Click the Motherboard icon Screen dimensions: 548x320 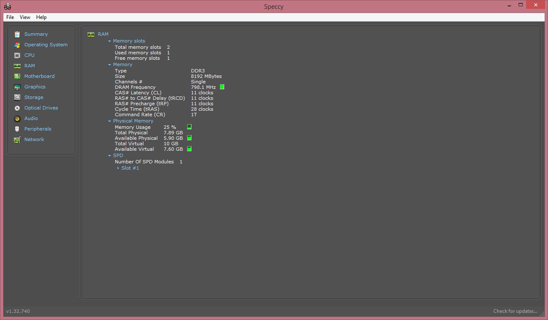click(17, 76)
